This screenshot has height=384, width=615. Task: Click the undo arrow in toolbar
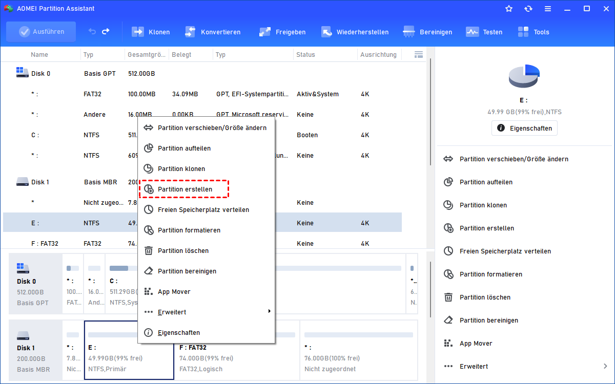[92, 32]
